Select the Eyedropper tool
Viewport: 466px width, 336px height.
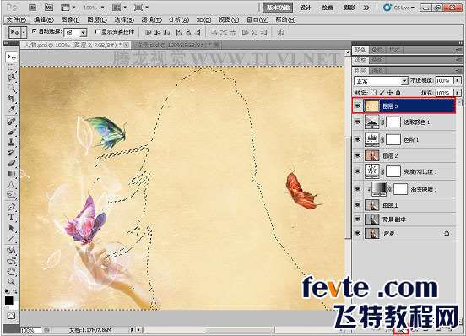[x=11, y=109]
